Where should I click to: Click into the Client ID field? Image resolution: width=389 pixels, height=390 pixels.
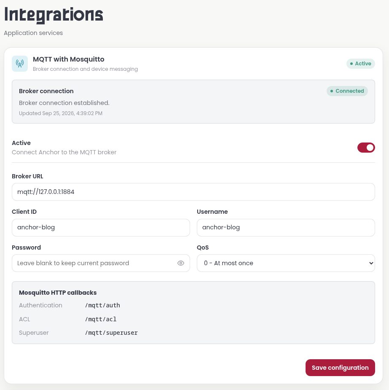click(101, 228)
